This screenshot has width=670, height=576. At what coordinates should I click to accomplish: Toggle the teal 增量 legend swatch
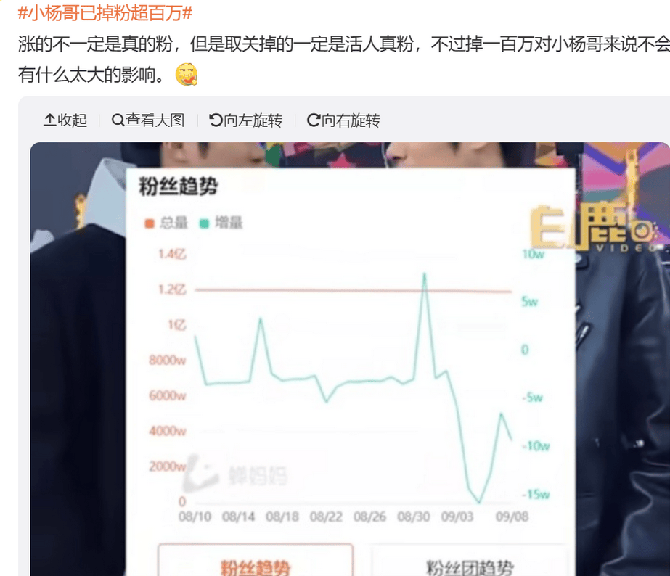204,223
